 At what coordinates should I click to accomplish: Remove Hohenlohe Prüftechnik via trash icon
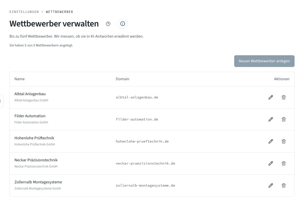(x=283, y=141)
